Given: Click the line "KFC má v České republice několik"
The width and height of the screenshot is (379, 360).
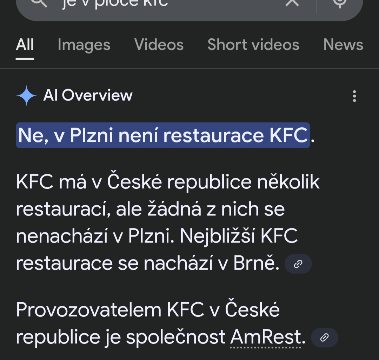Looking at the screenshot, I should pyautogui.click(x=168, y=182).
